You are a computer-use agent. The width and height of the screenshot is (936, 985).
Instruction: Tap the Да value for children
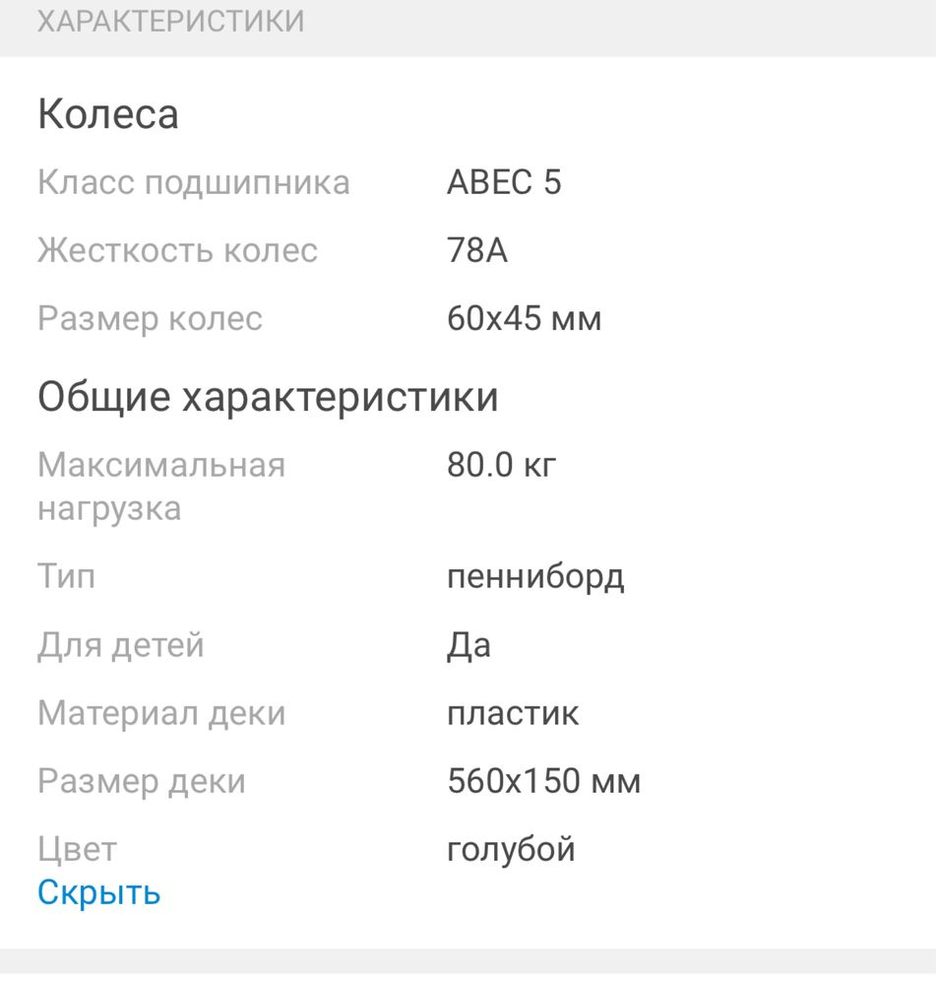tap(468, 646)
